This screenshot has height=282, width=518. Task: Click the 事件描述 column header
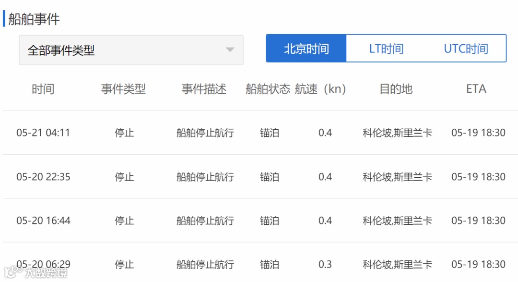point(204,89)
